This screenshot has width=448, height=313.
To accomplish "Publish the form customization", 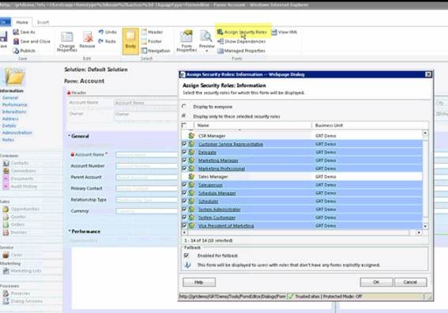I will click(24, 51).
